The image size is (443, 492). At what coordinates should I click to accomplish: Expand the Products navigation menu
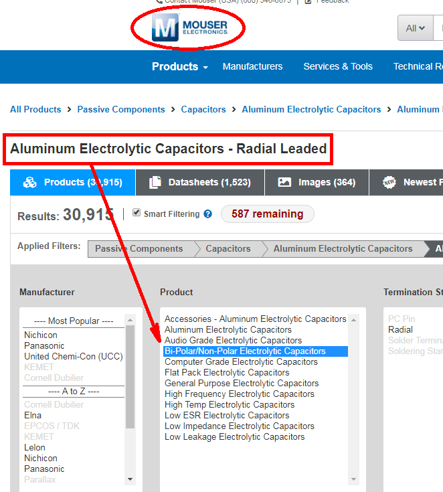[x=180, y=66]
